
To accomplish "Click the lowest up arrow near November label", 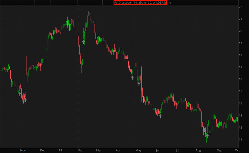I will 24,102.
